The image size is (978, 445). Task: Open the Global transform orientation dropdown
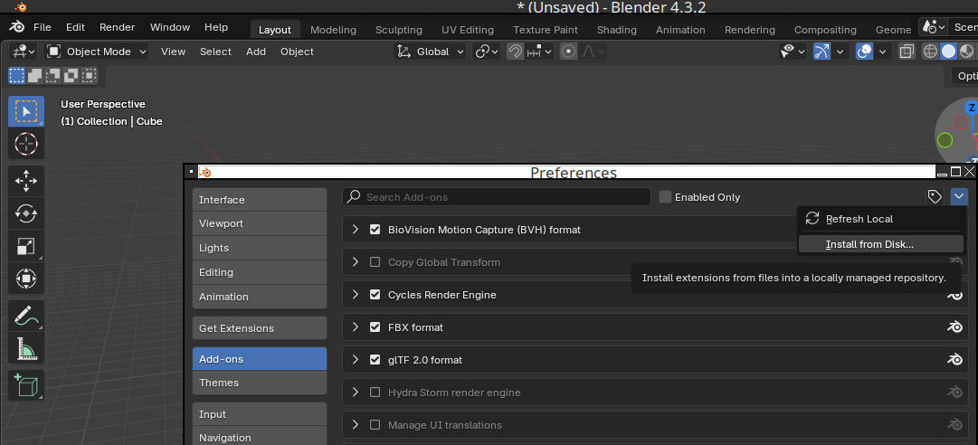point(431,52)
